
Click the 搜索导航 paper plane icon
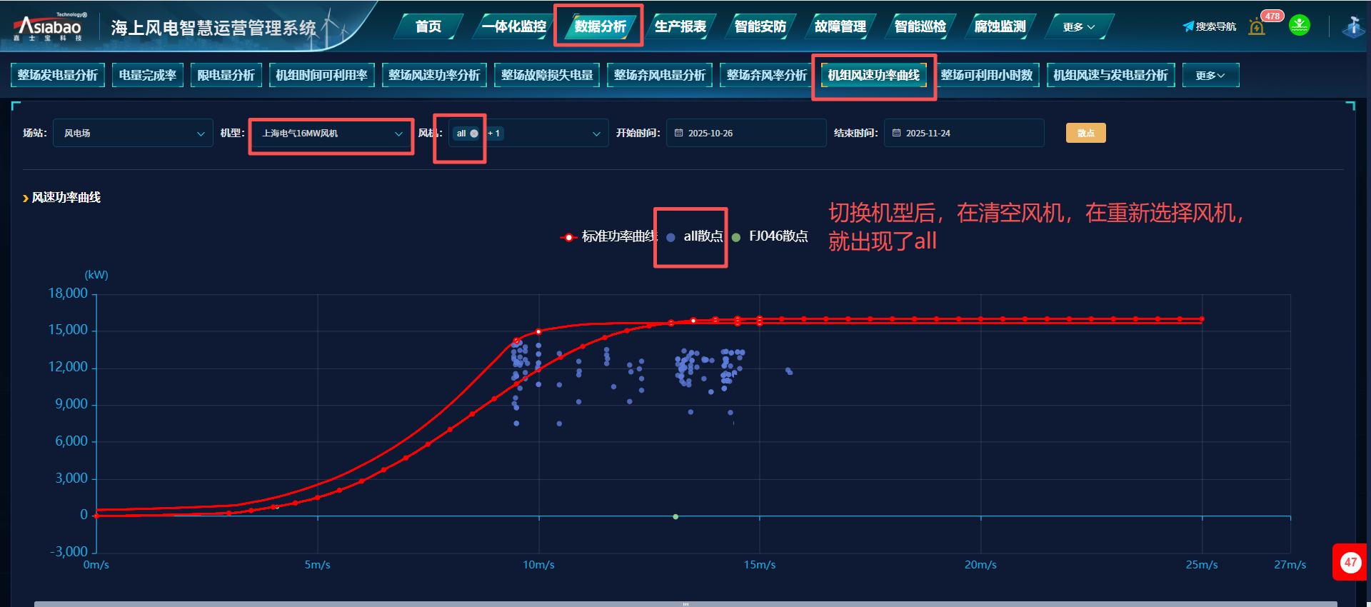point(1188,26)
